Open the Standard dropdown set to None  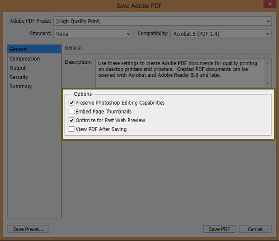(x=92, y=34)
